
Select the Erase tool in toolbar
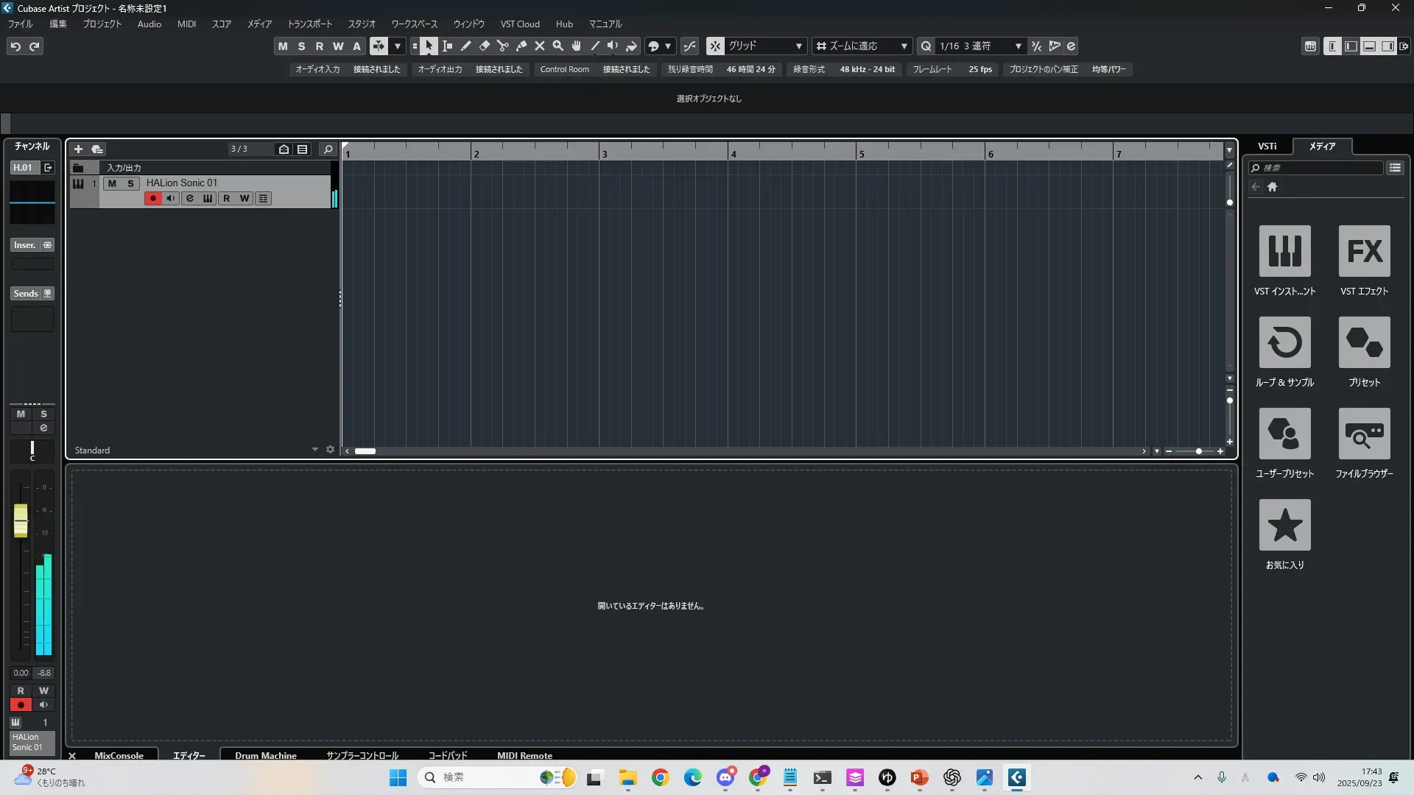tap(484, 46)
